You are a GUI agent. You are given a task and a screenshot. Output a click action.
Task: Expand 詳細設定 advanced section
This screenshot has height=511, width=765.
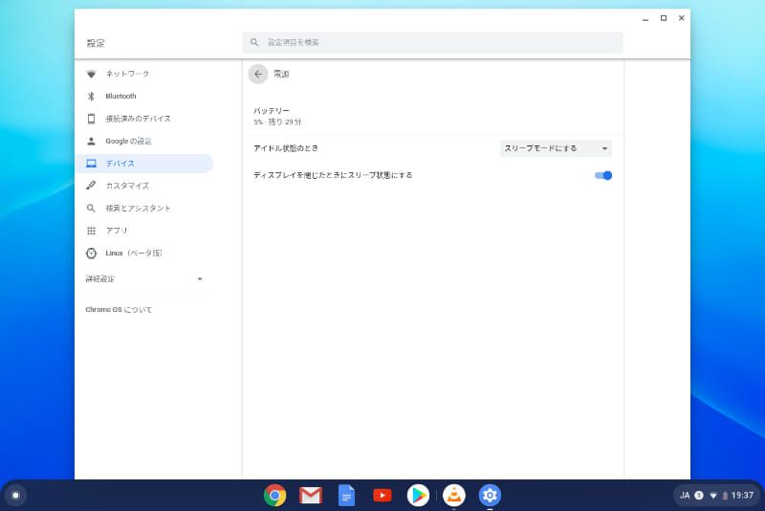pyautogui.click(x=144, y=279)
